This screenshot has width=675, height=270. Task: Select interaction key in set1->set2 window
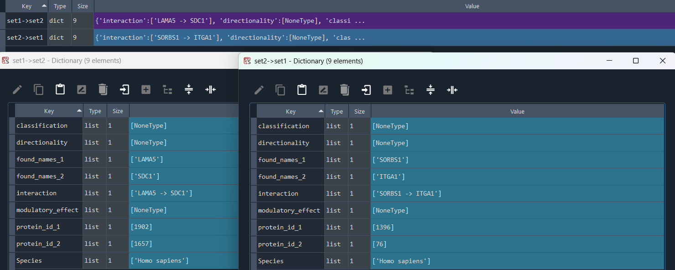click(x=49, y=193)
